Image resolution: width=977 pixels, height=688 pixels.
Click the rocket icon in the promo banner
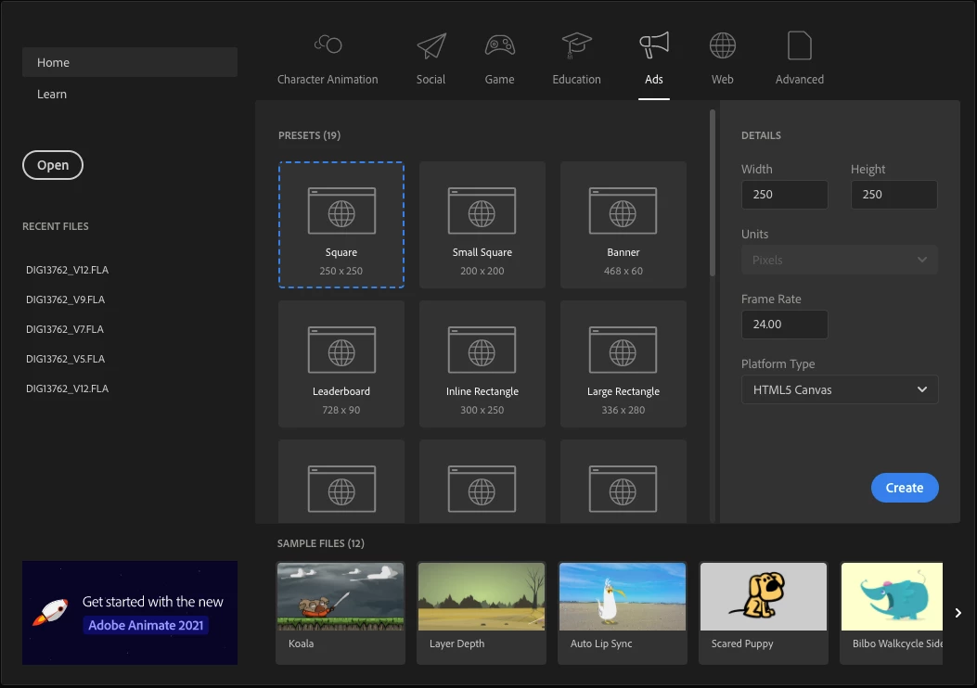click(x=50, y=611)
